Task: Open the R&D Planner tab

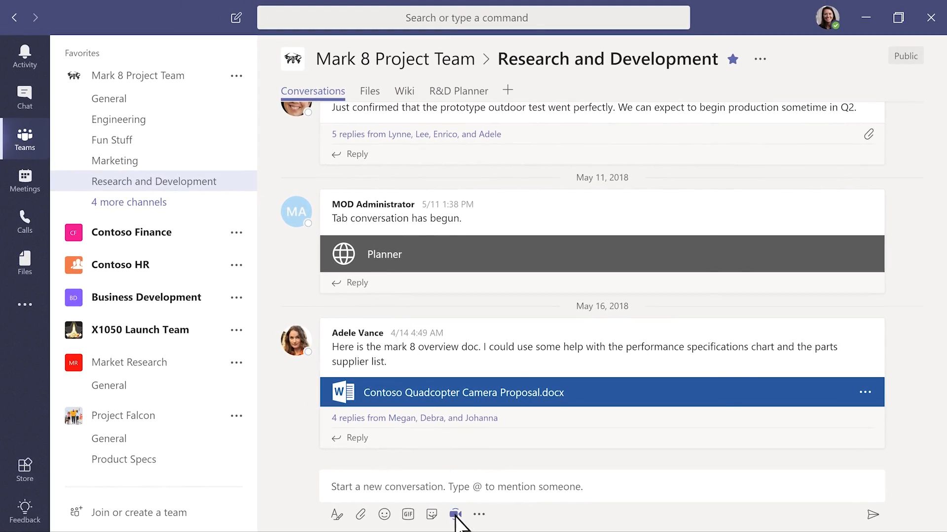Action: point(459,91)
